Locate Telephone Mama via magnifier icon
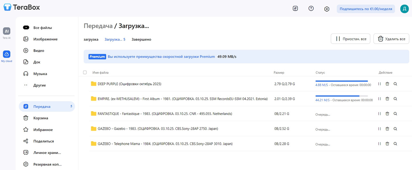 click(x=395, y=144)
